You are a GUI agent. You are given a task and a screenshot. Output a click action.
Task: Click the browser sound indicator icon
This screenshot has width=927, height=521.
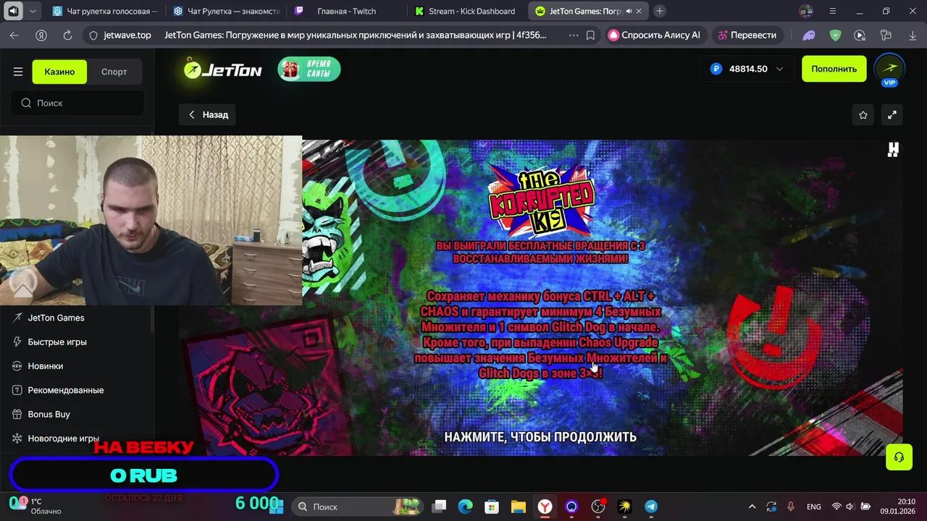click(12, 11)
